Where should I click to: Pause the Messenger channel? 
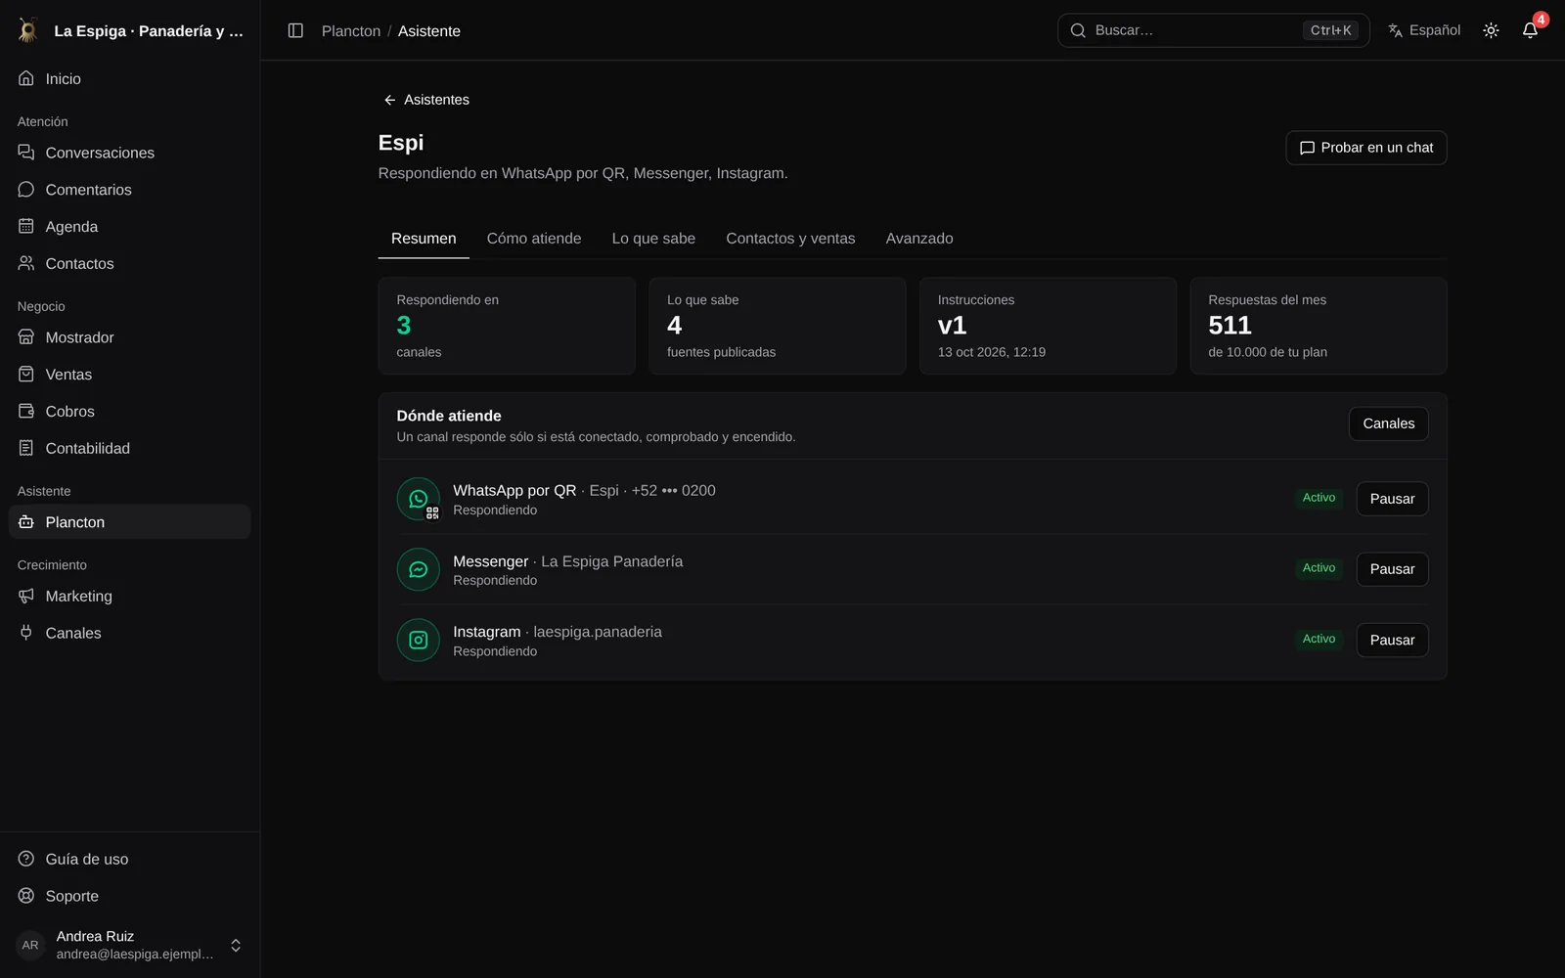1392,569
